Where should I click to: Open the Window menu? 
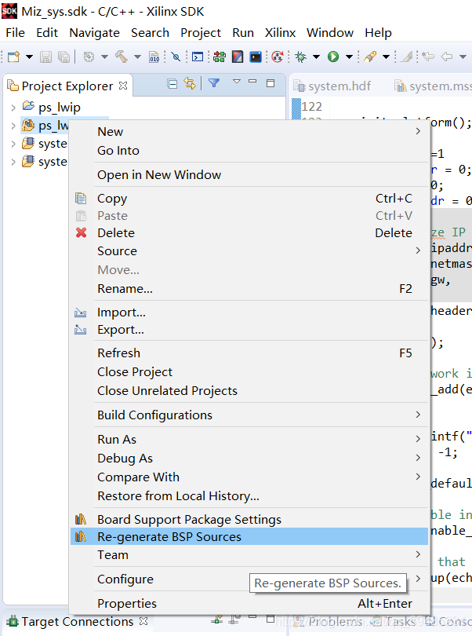[x=330, y=32]
